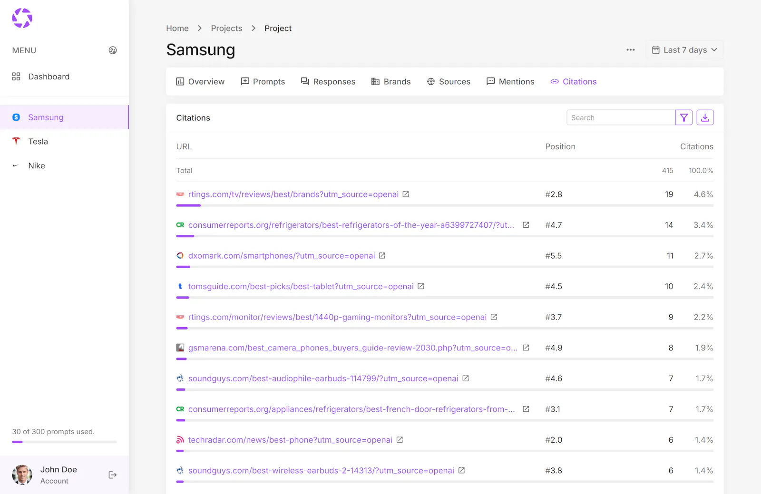761x494 pixels.
Task: Go to Home breadcrumb
Action: 177,29
